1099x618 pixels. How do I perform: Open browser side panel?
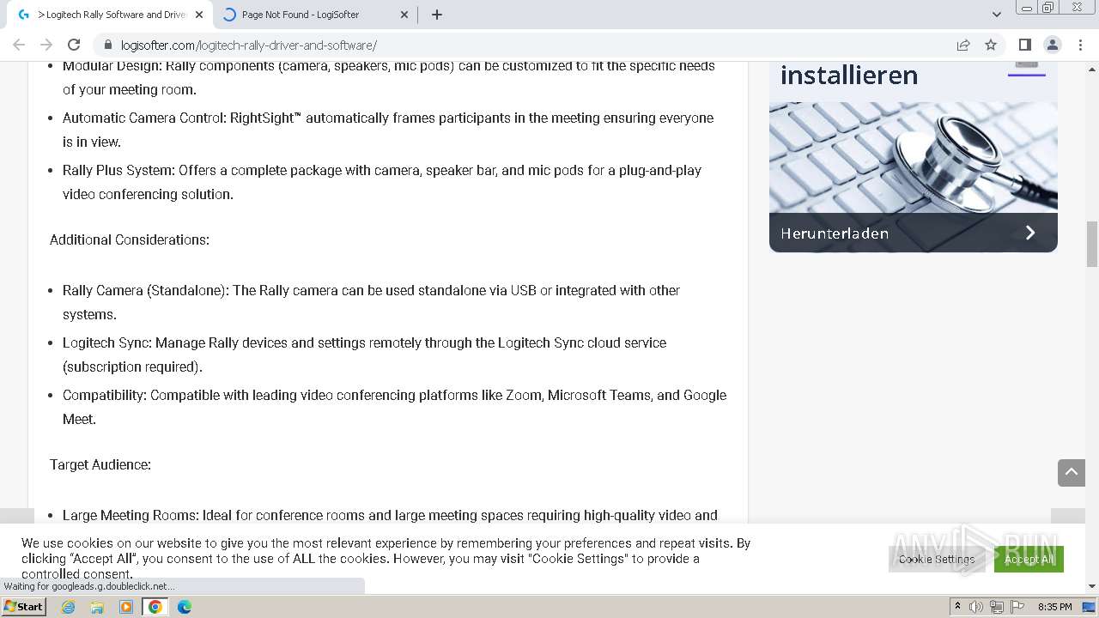coord(1024,45)
